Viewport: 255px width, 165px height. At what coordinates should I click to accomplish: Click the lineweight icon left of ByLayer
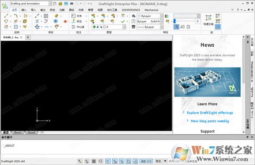pyautogui.click(x=133, y=27)
